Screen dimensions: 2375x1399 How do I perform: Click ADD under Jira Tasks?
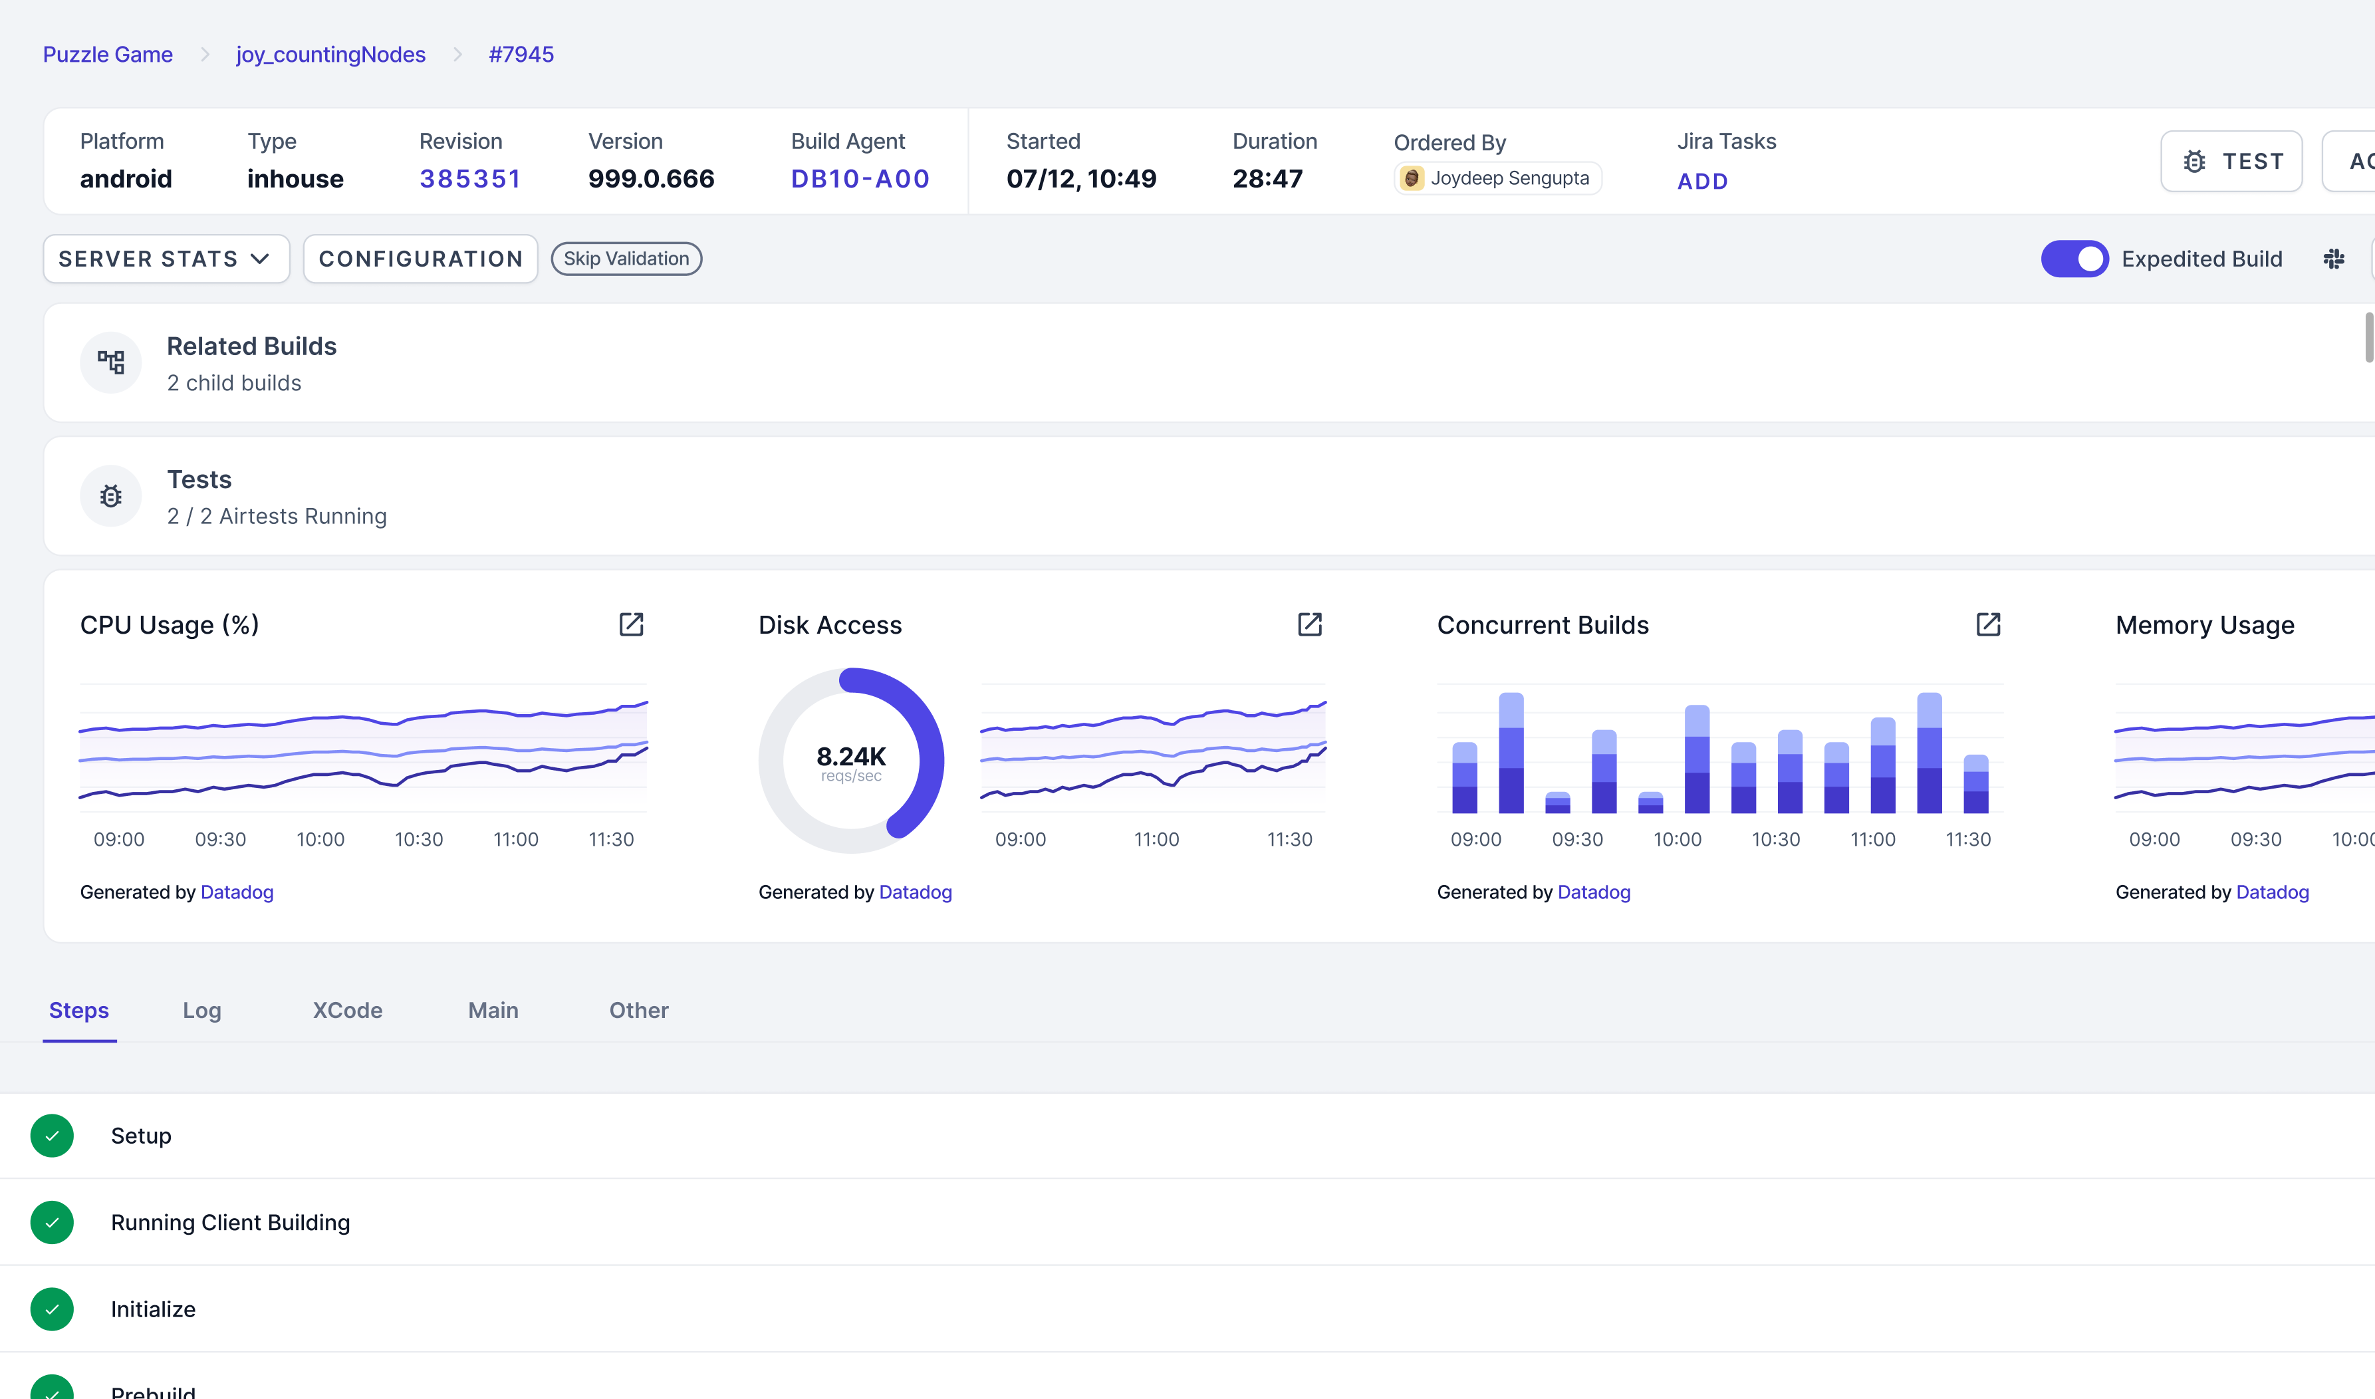click(1702, 181)
